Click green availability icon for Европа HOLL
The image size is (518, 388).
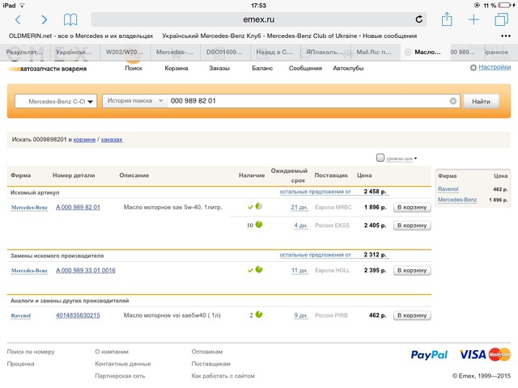tap(259, 269)
